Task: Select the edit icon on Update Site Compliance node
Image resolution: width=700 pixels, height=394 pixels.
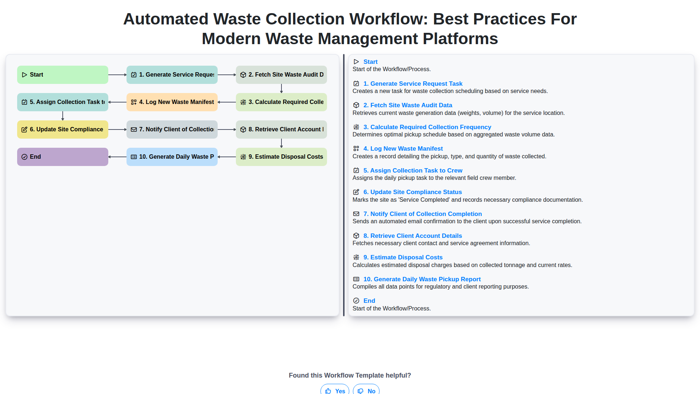Action: coord(24,129)
